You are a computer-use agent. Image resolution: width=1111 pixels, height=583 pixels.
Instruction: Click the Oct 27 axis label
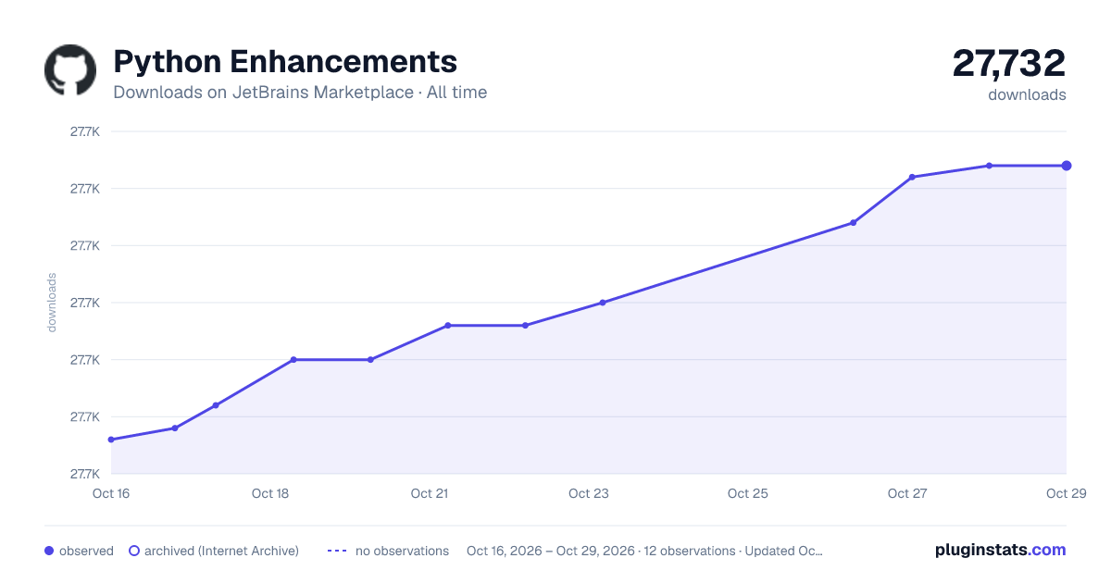point(907,493)
